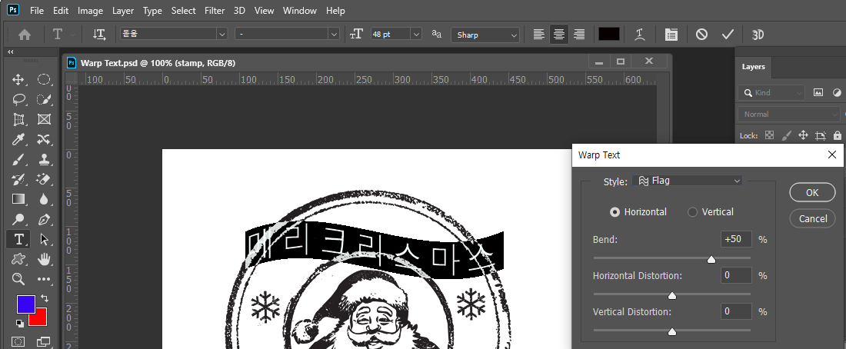This screenshot has width=846, height=349.
Task: Select the Perspective Crop tool
Action: [x=18, y=119]
